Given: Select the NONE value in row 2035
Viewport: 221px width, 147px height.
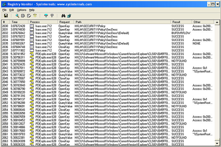Looking at the screenshot, I should [x=196, y=43].
